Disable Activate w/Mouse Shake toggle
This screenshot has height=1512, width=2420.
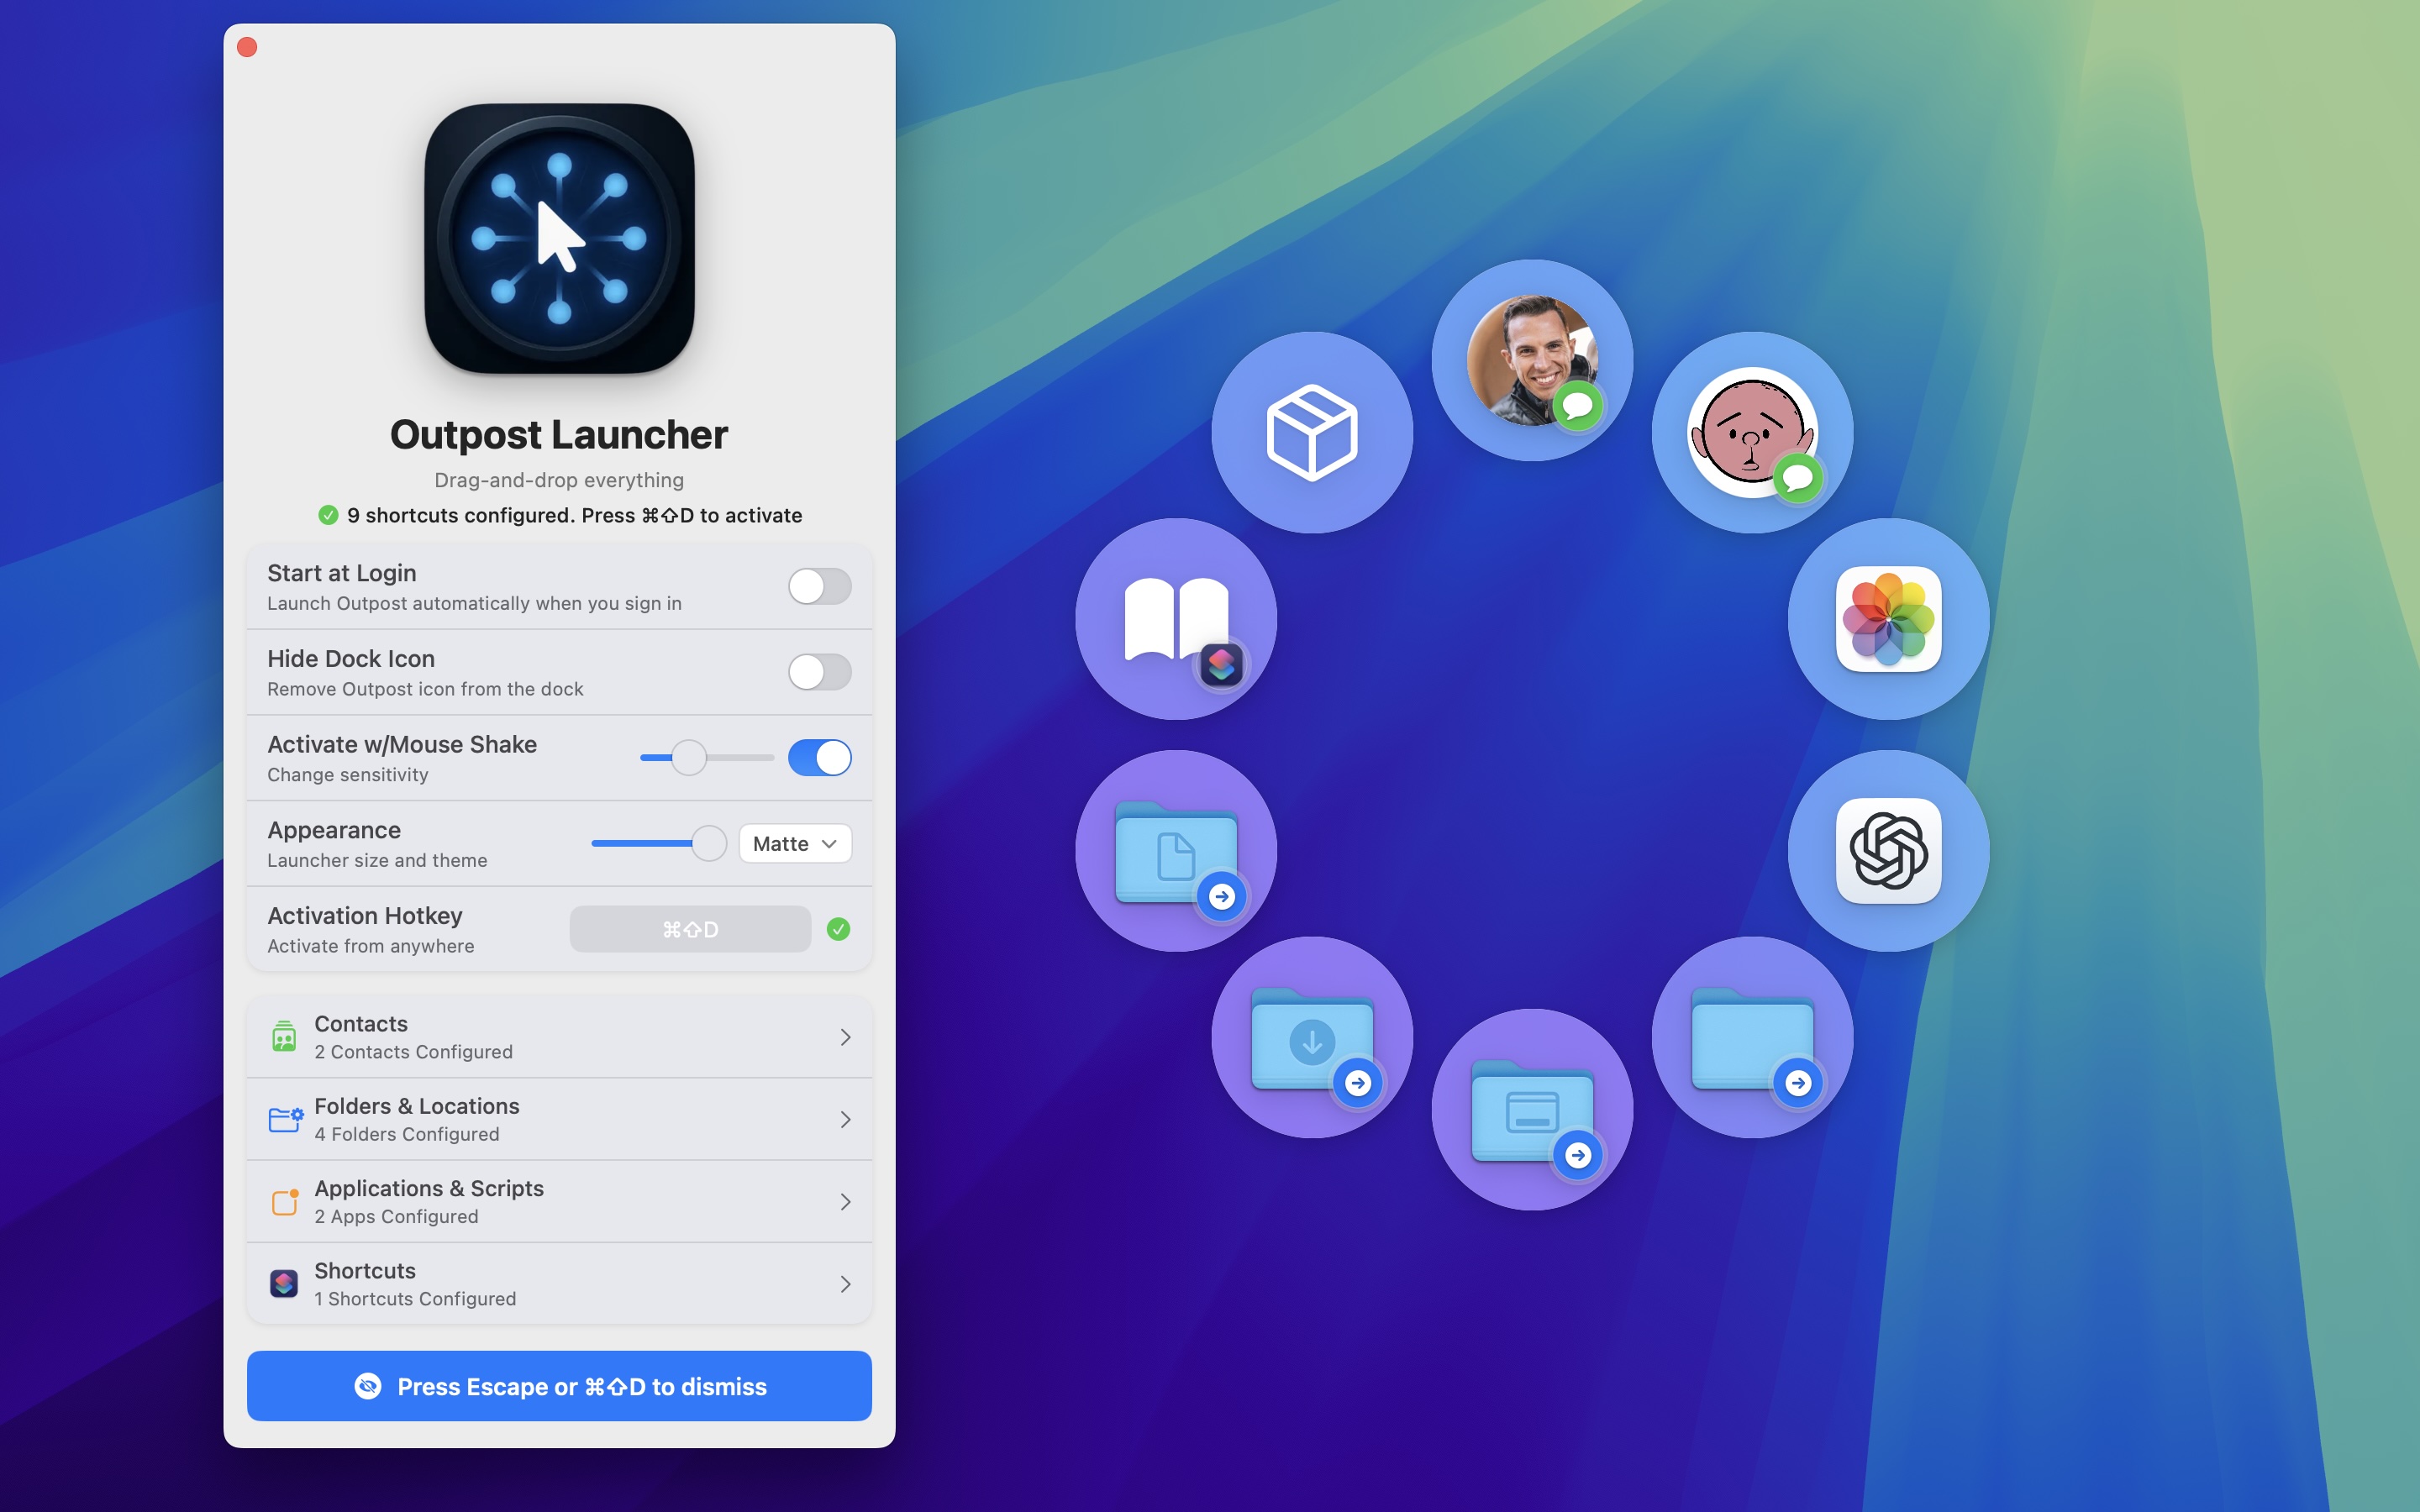[819, 757]
